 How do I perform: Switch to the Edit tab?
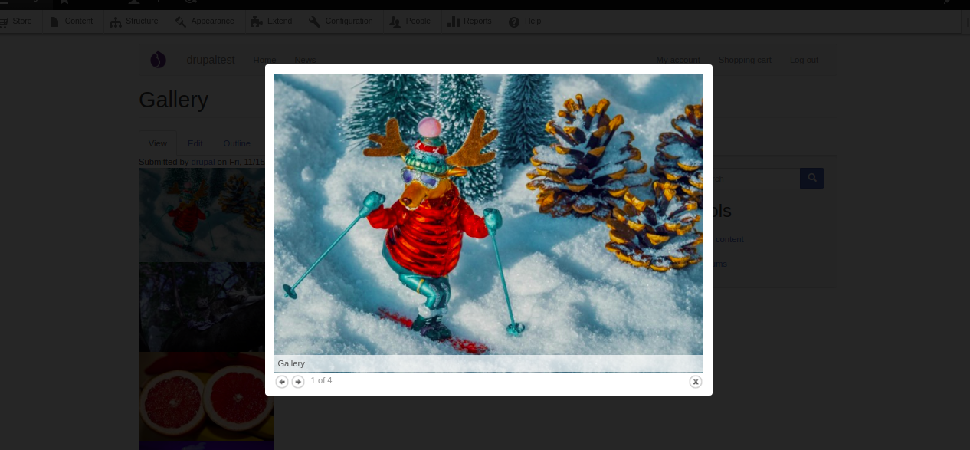click(195, 143)
